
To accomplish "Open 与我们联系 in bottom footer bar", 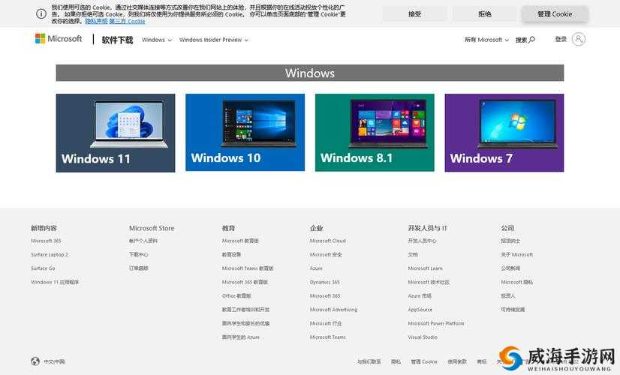I will point(369,361).
